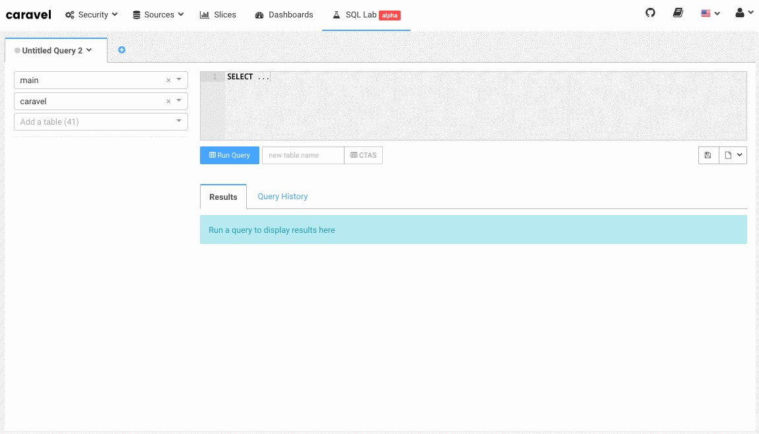759x434 pixels.
Task: Open the Add a table (41) dropdown
Action: (x=101, y=121)
